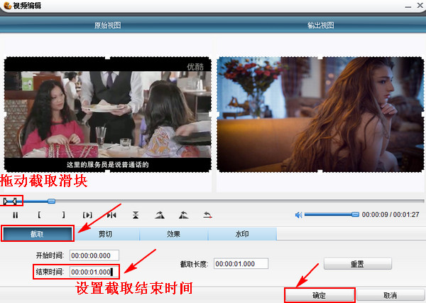Click the playback progress slider thumb
Screen dimensions: 426x303
[x=51, y=201]
